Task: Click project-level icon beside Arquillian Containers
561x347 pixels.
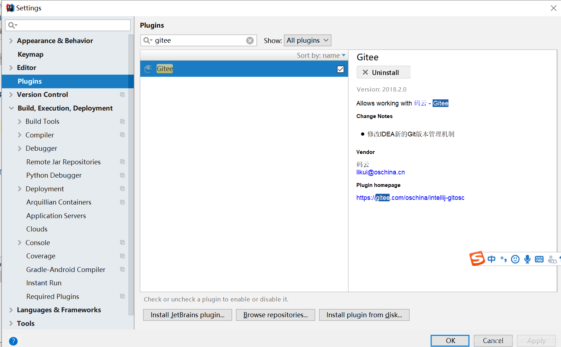Action: pos(122,202)
